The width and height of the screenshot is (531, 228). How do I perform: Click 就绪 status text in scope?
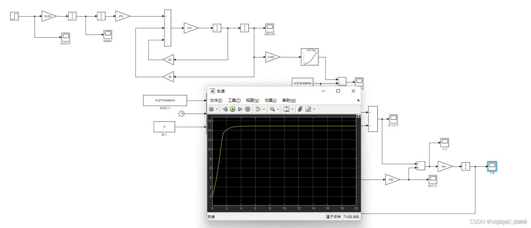click(x=211, y=217)
